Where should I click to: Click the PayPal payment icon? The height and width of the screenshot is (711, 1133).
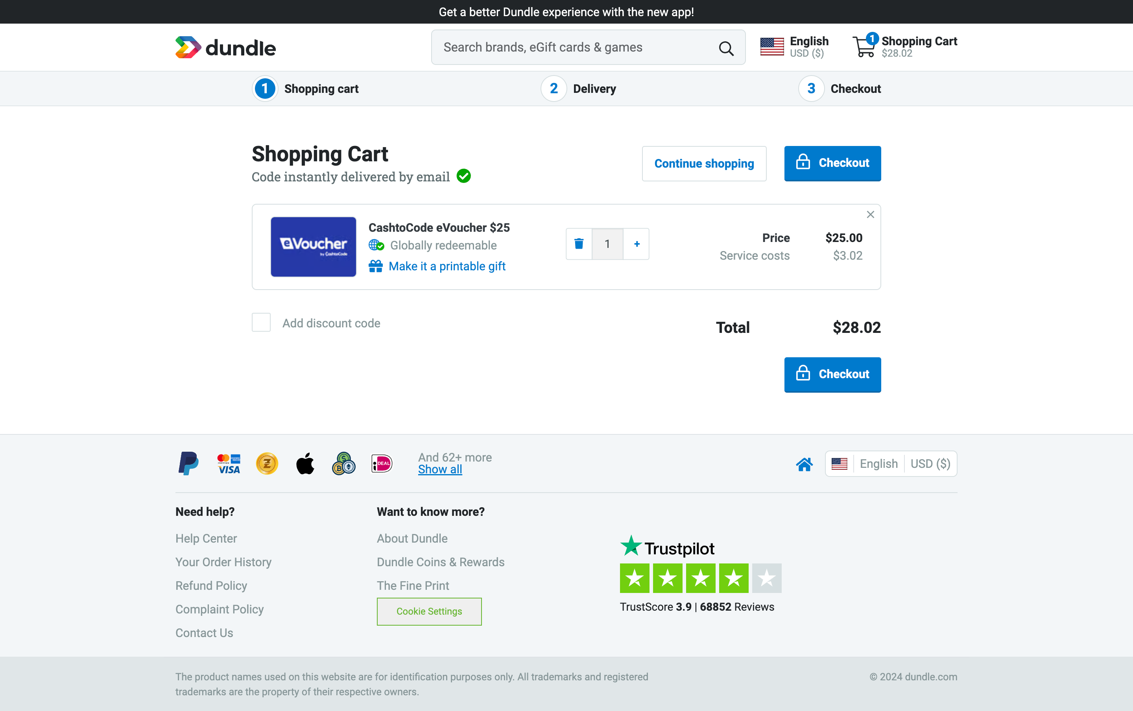[x=188, y=464]
